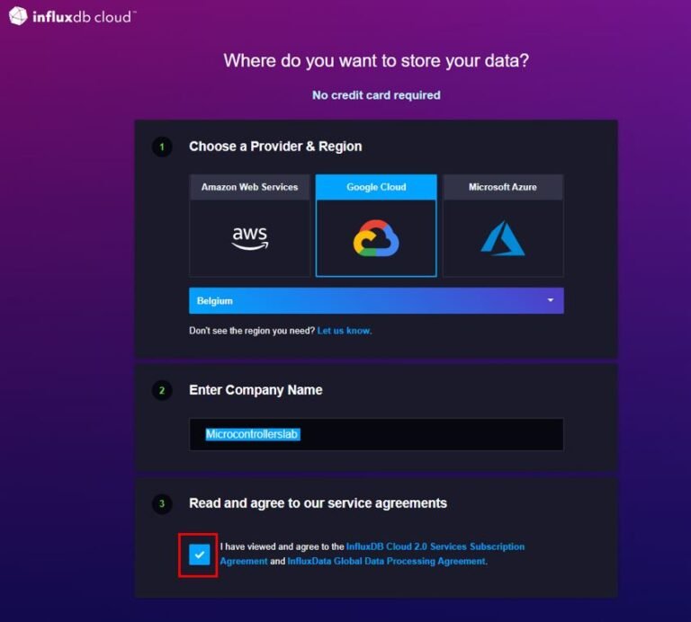Pick the Microsoft Azure logo card

502,237
